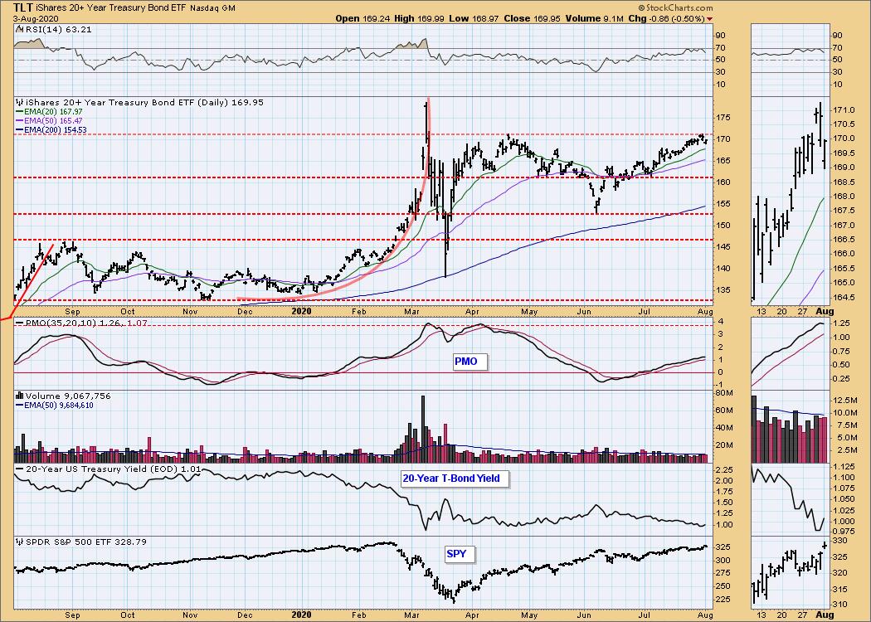Click the TLT ticker symbol title
The width and height of the screenshot is (871, 622).
pos(22,8)
